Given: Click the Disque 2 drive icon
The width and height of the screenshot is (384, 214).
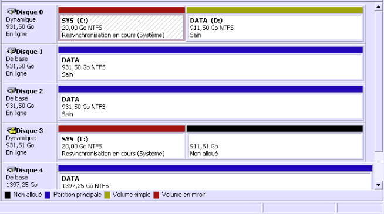Looking at the screenshot, I should click(11, 90).
